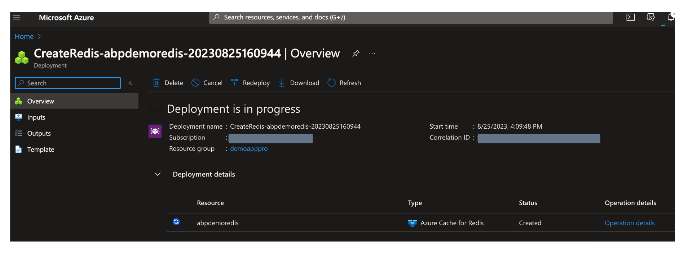
Task: Click the Delete button label
Action: tap(174, 83)
